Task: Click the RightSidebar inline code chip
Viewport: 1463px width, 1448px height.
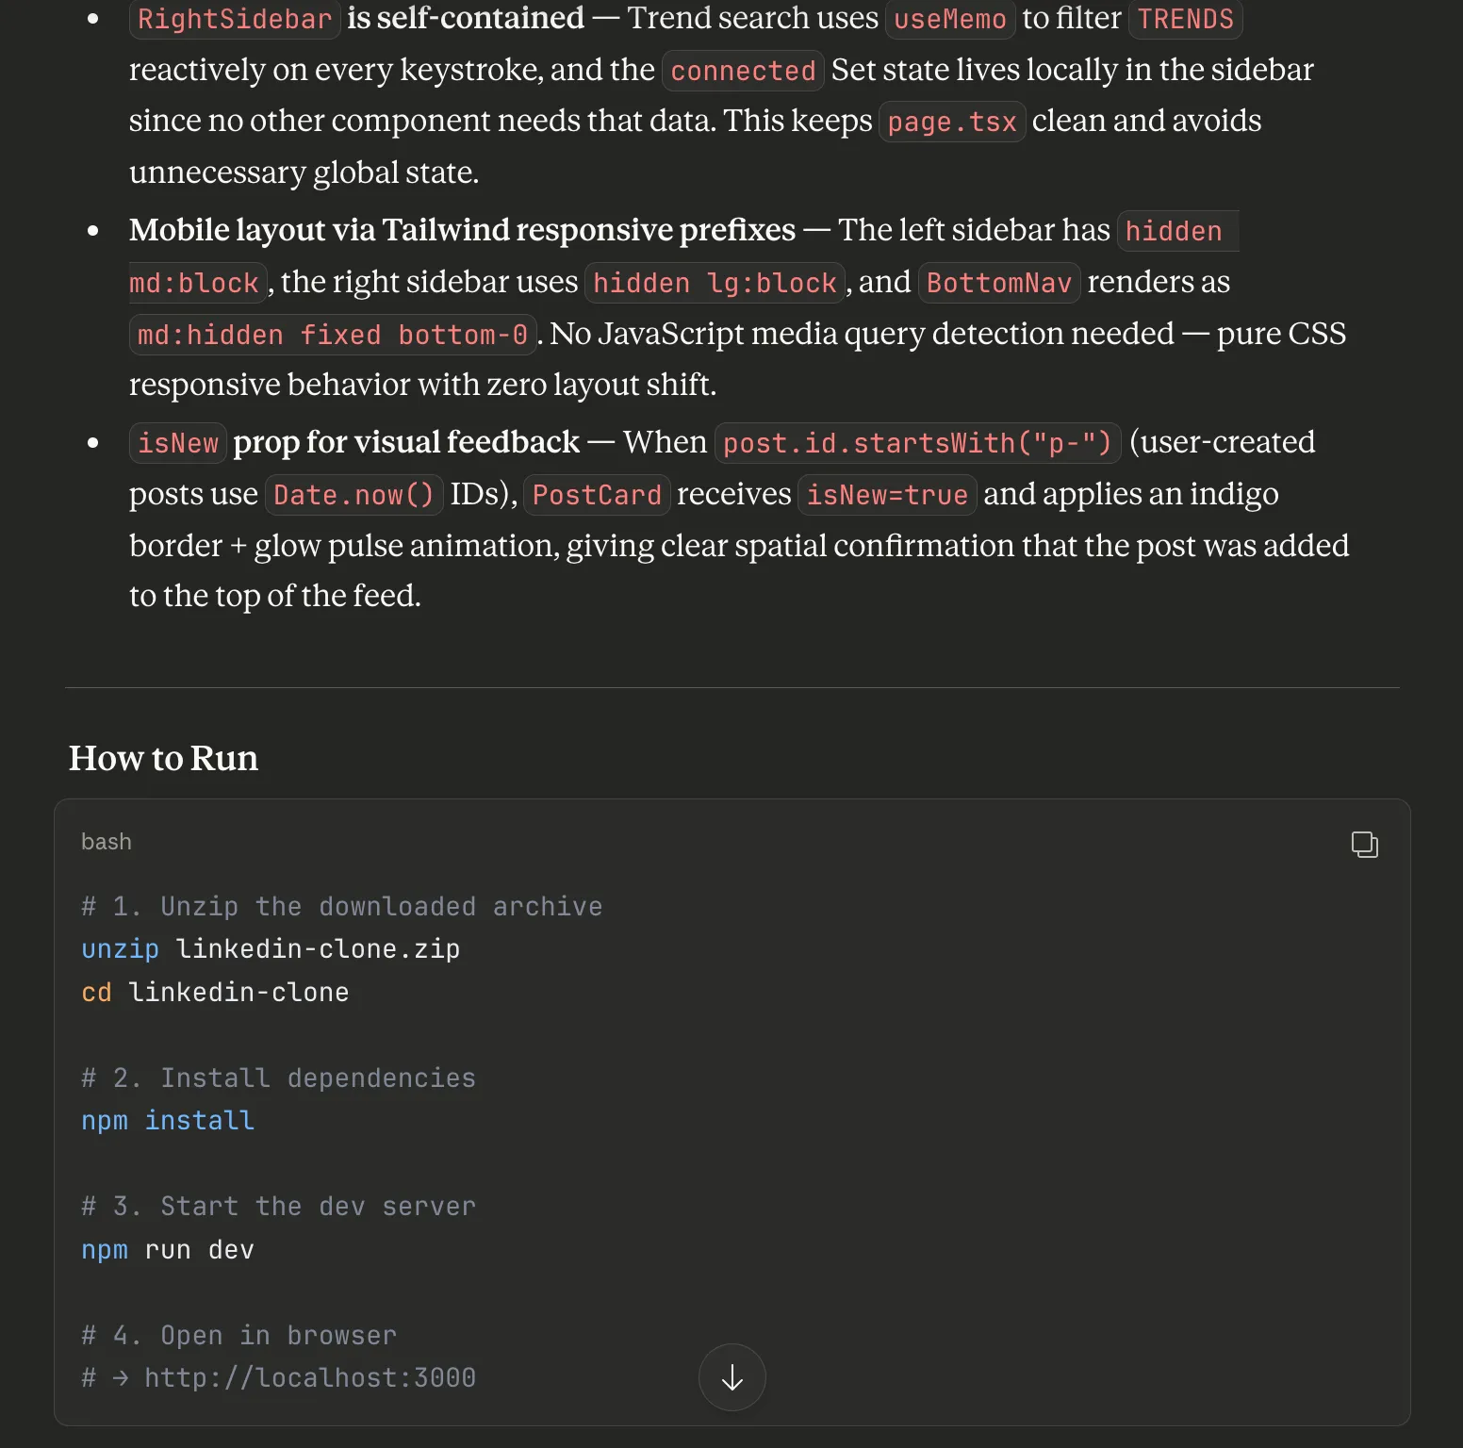Action: coord(235,19)
